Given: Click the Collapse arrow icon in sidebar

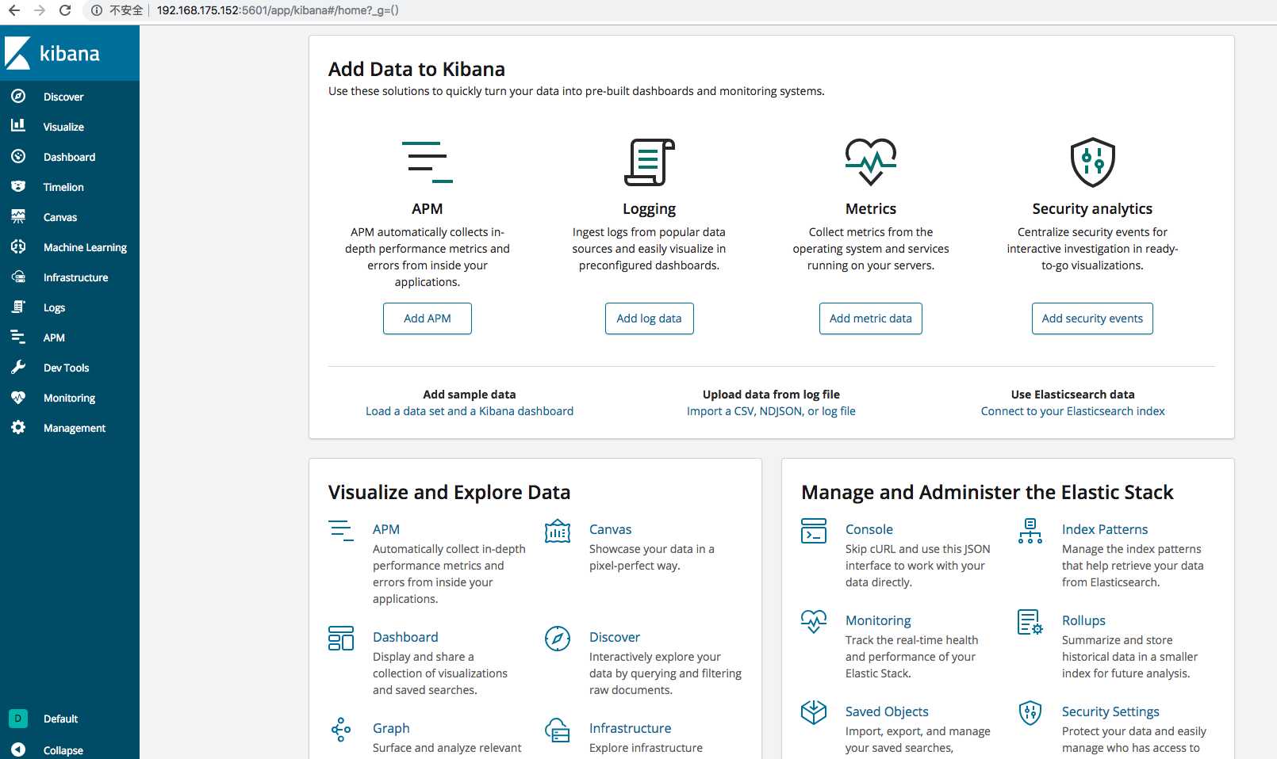Looking at the screenshot, I should 18,749.
